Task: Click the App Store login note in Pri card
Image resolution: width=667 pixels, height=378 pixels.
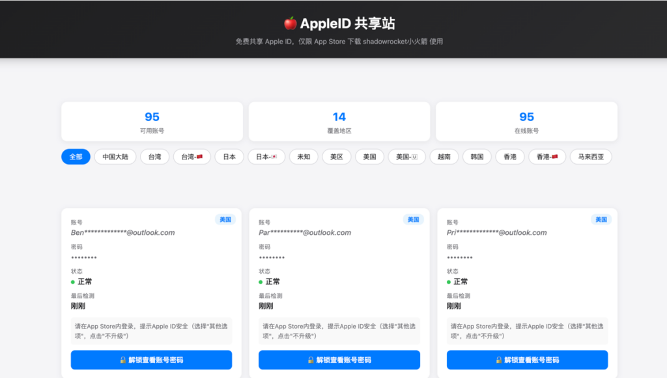Action: tap(528, 331)
